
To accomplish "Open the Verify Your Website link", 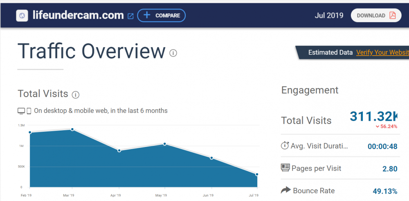I will click(x=382, y=52).
